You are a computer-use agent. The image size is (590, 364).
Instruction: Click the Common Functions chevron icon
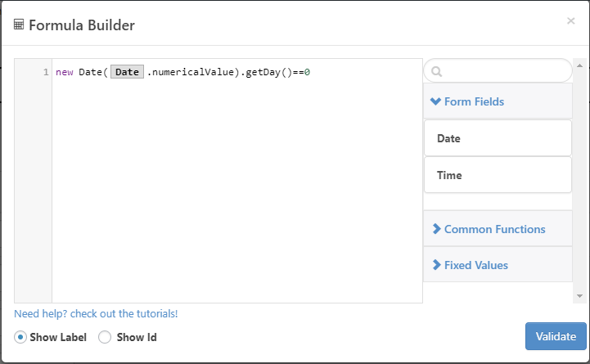pos(436,229)
